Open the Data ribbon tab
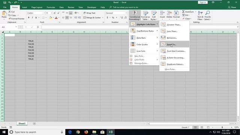 61,7
